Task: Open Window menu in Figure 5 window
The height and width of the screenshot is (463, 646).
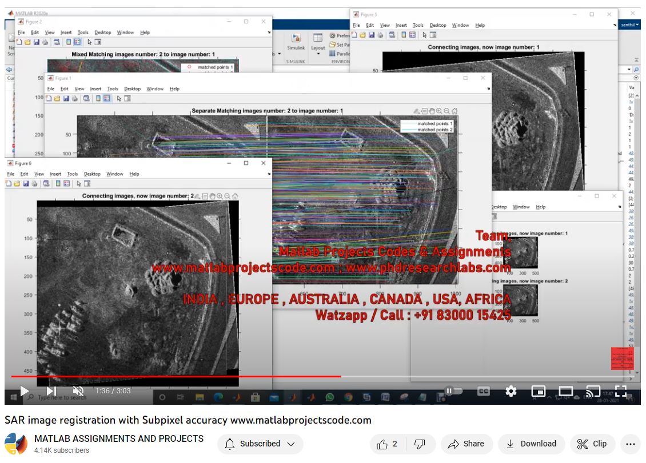Action: coord(460,26)
